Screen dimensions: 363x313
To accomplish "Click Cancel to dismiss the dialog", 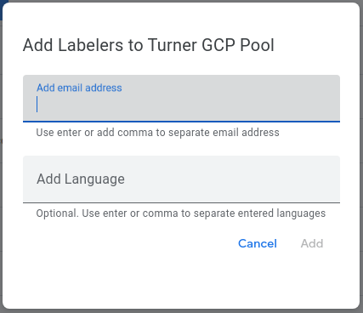I will click(258, 243).
